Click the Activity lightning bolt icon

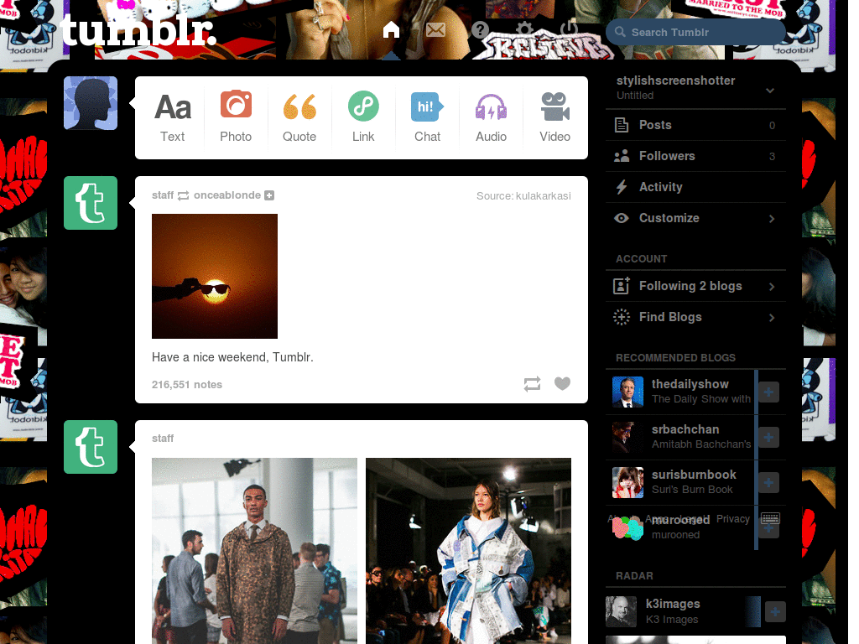click(x=622, y=187)
